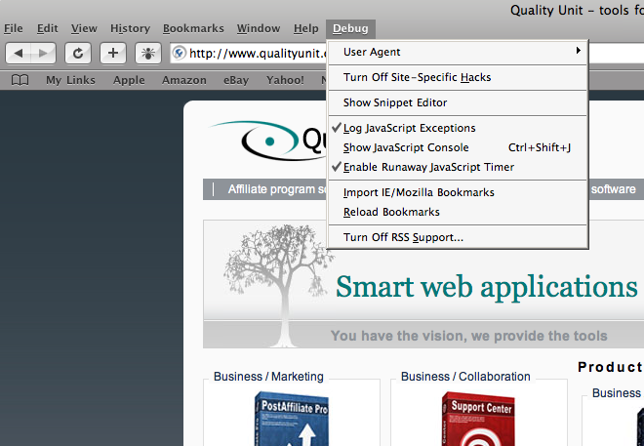This screenshot has width=644, height=446.
Task: Select Show Snippet Editor
Action: [395, 102]
